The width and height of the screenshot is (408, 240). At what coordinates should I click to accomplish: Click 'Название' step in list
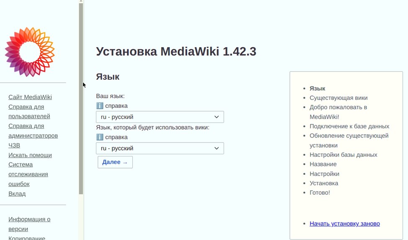click(x=323, y=164)
